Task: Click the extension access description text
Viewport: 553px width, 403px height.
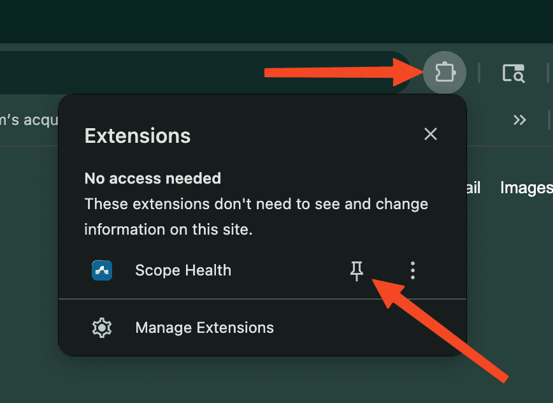Action: pyautogui.click(x=256, y=217)
